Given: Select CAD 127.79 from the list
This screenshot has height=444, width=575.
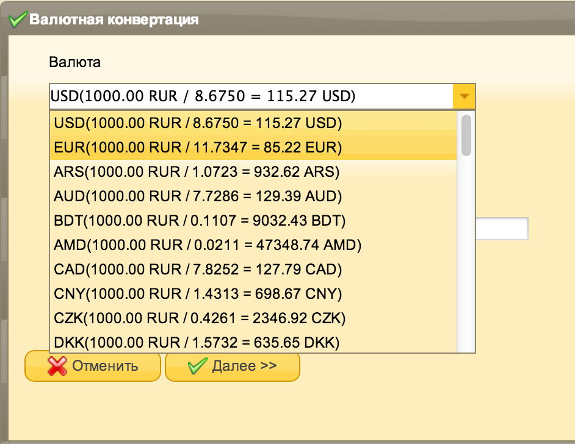Looking at the screenshot, I should [x=198, y=270].
